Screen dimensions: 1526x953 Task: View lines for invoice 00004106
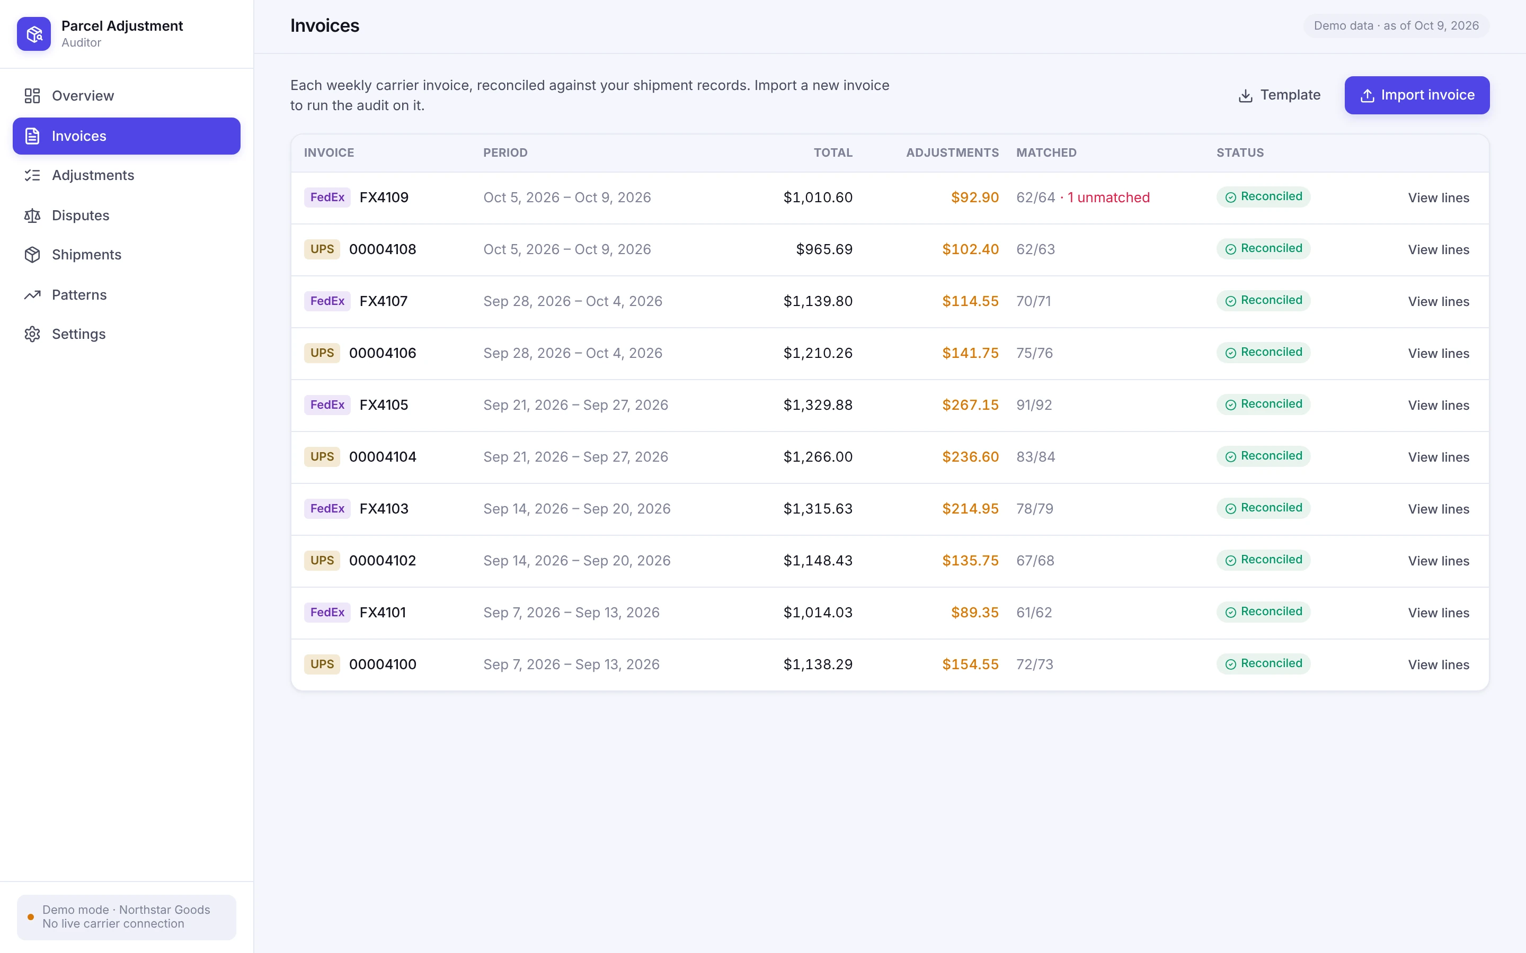(x=1439, y=354)
